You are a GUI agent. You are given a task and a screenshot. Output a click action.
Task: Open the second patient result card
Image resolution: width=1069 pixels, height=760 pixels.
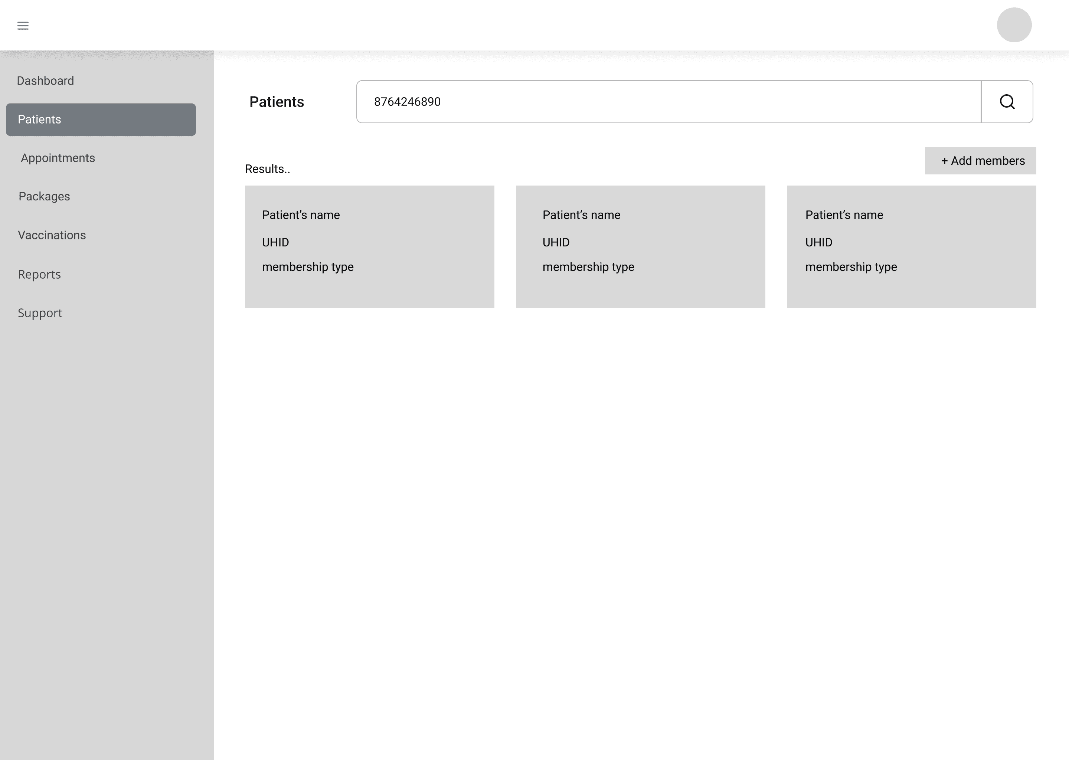(640, 247)
